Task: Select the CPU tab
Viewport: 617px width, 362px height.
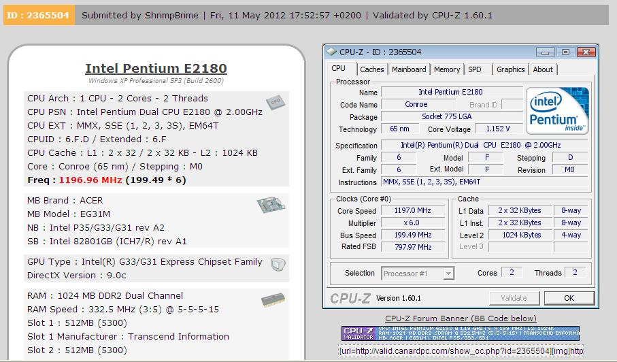Action: [x=338, y=68]
